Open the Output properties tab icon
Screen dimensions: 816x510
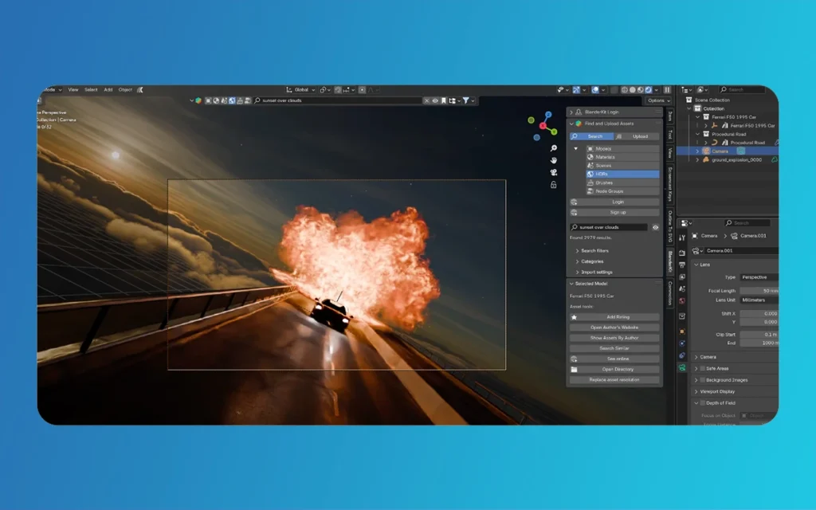682,265
